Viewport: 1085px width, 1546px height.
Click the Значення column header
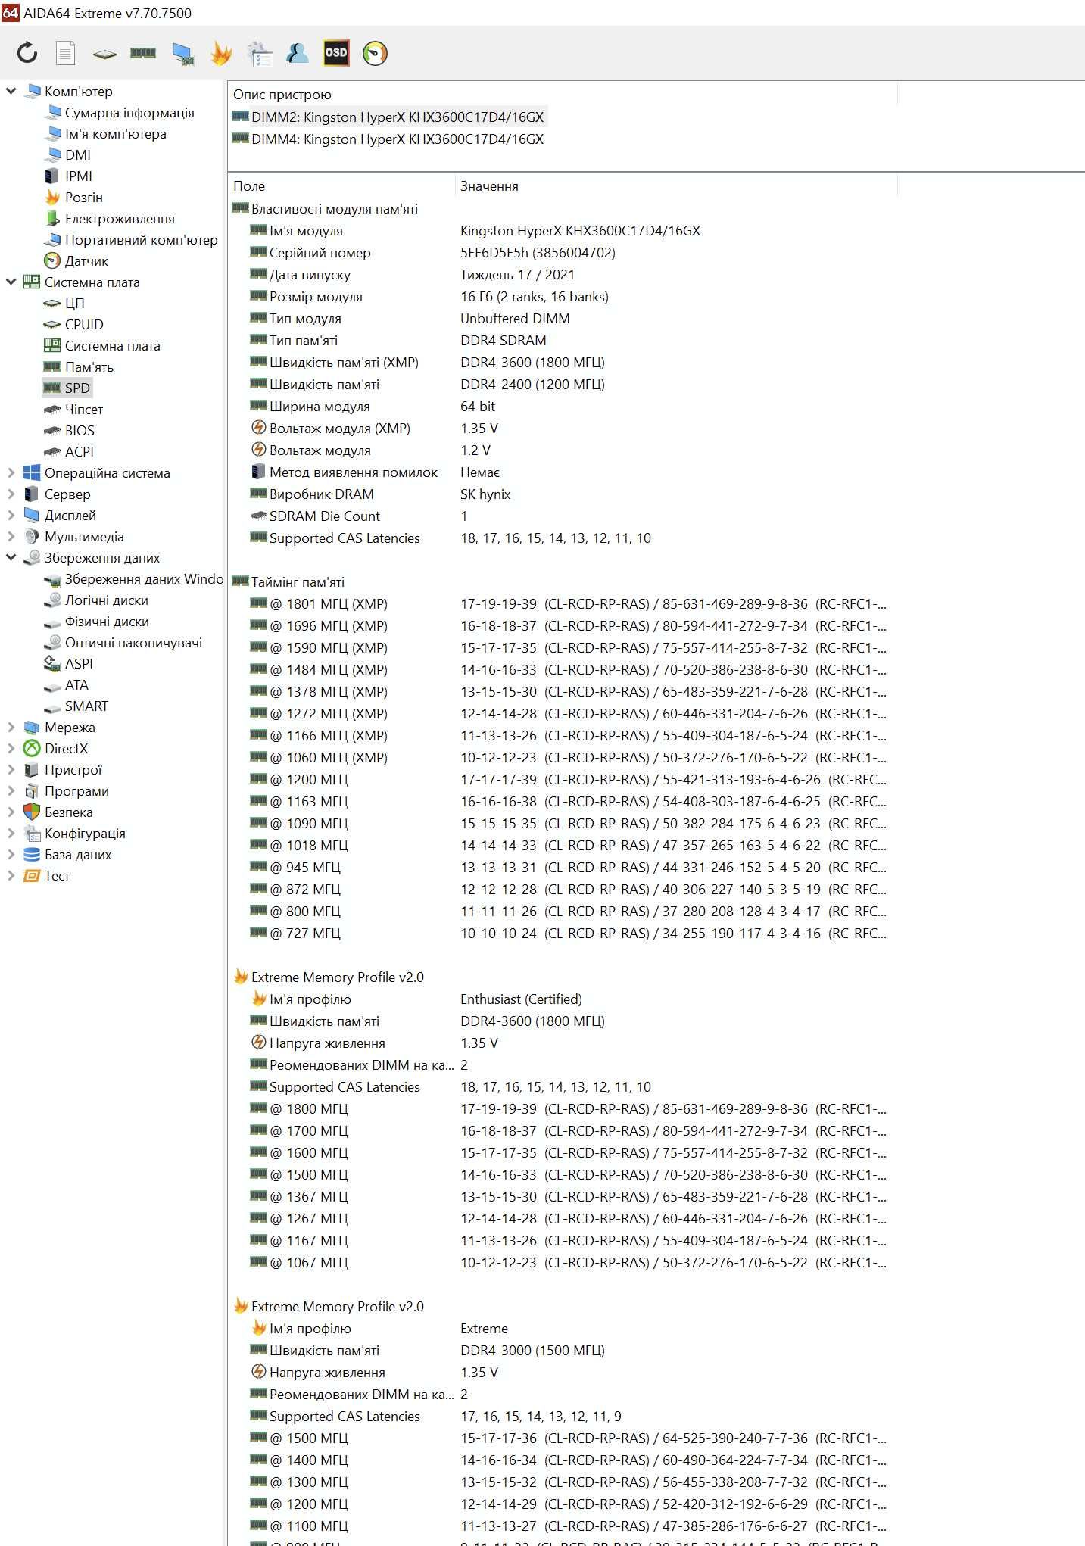tap(676, 185)
